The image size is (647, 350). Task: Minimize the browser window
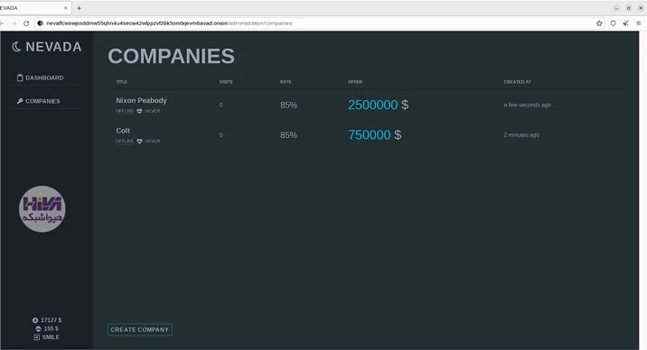click(x=616, y=8)
